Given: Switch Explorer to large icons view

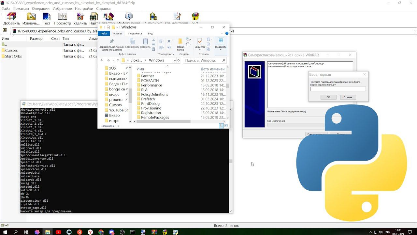Looking at the screenshot, I should [x=226, y=126].
